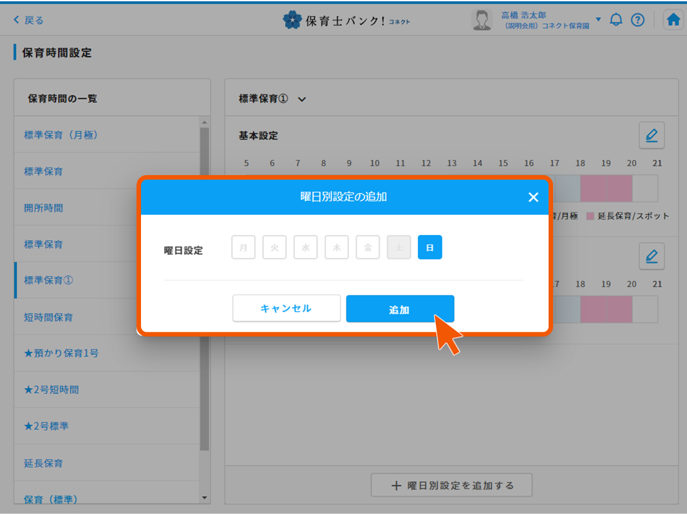Screen dimensions: 687x515
Task: Click the 保育士バンク flower logo
Action: pyautogui.click(x=292, y=20)
